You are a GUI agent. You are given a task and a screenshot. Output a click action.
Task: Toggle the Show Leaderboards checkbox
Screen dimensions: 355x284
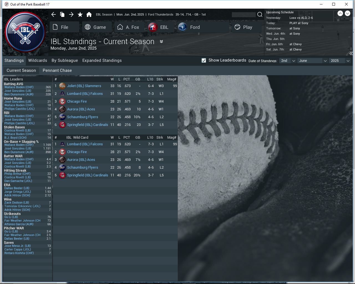click(204, 60)
